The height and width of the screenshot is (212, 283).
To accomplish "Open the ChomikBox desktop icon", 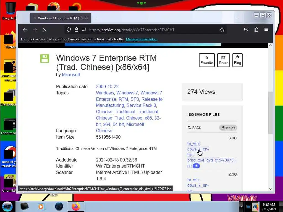I will tap(9, 183).
